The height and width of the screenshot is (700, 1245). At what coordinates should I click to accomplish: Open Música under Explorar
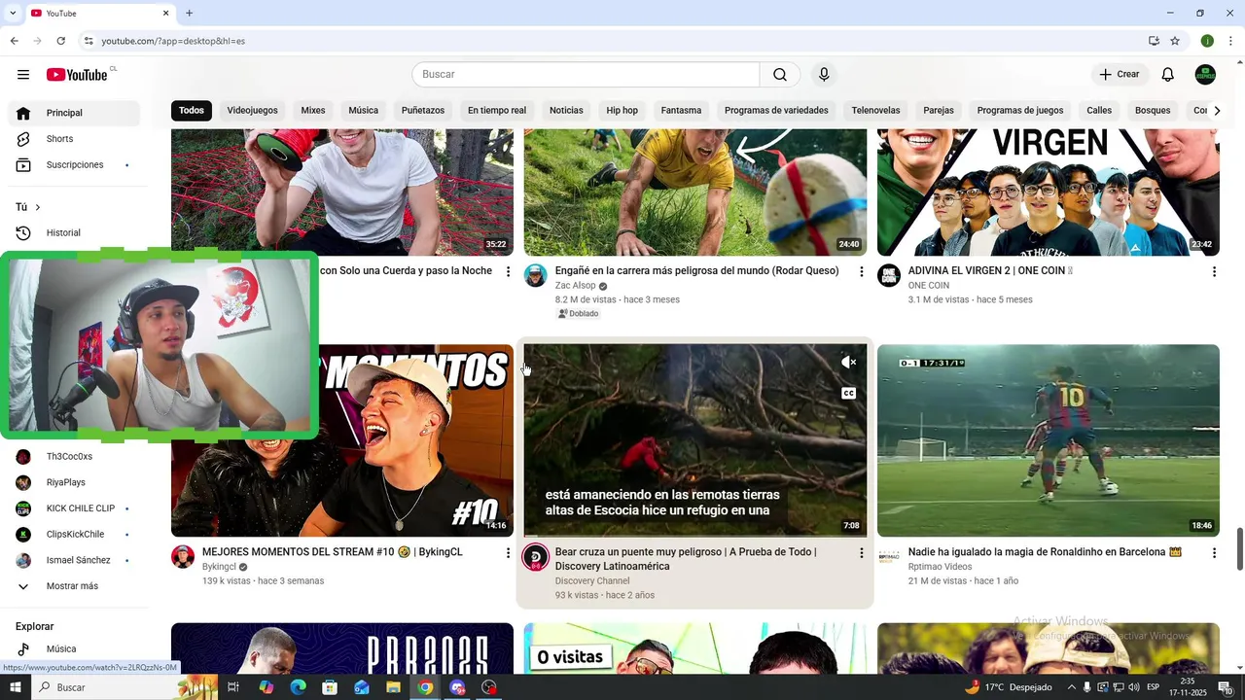74,649
